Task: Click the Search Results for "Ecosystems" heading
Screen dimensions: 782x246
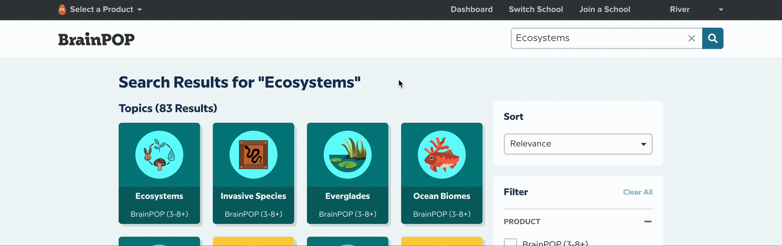Action: (239, 82)
